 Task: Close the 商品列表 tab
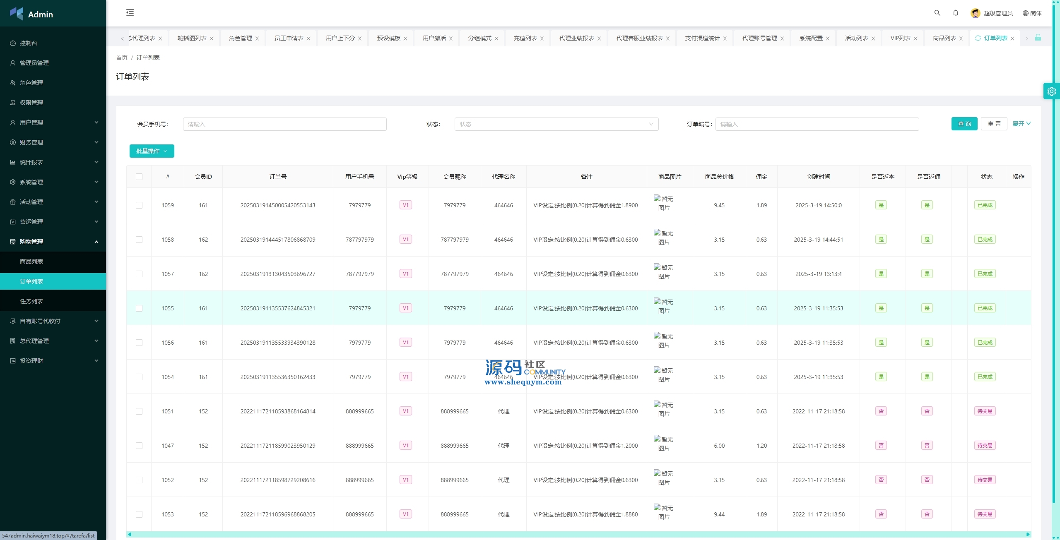point(961,38)
